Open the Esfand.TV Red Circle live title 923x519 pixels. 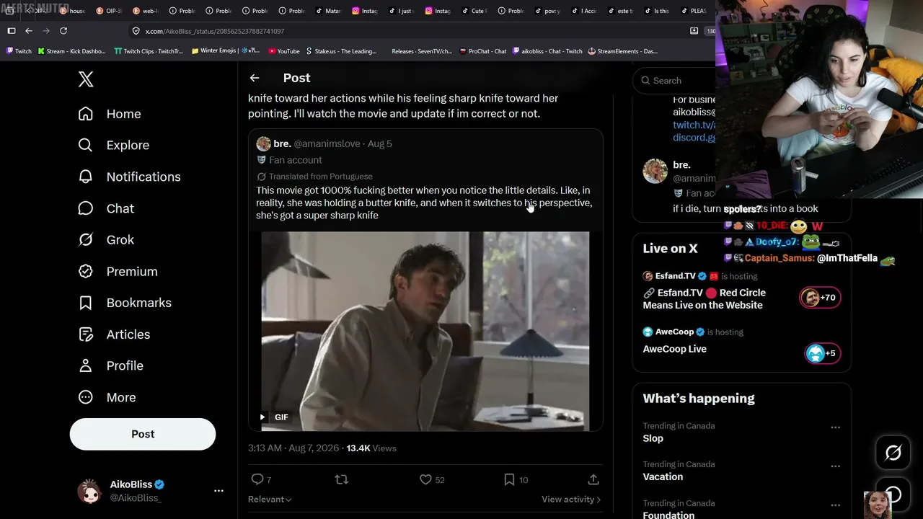pyautogui.click(x=705, y=299)
